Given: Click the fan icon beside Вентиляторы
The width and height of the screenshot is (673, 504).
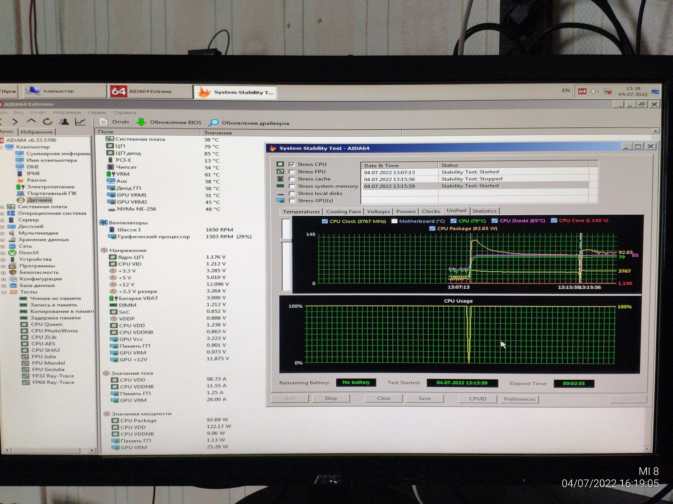Looking at the screenshot, I should pyautogui.click(x=103, y=223).
